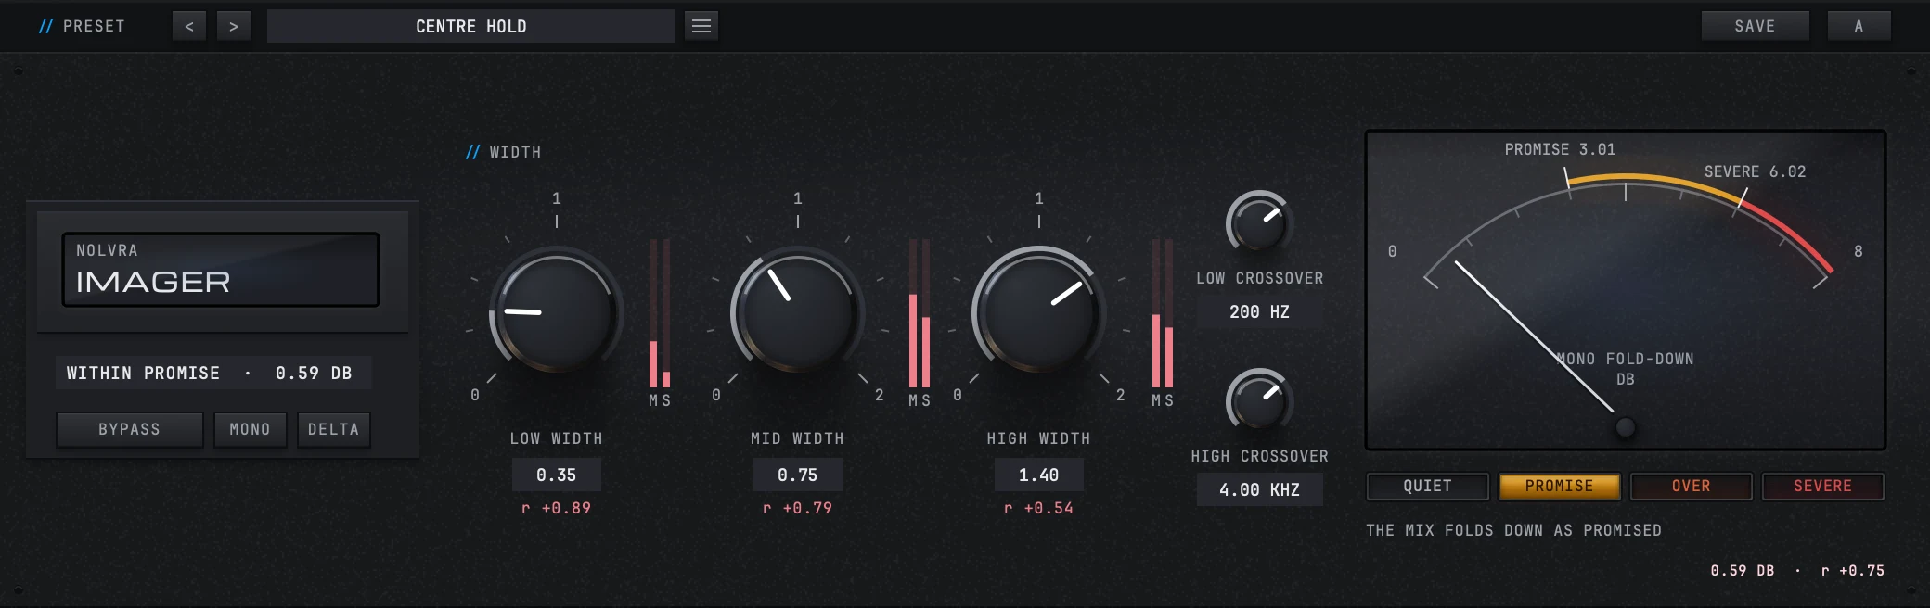Click THE MIX FOLDS DOWN AS PROMISED text

coord(1513,530)
